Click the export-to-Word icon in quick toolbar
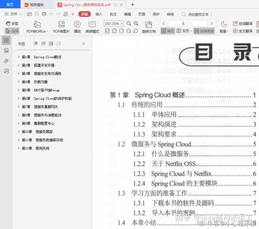259x229 pixels. [x=65, y=14]
